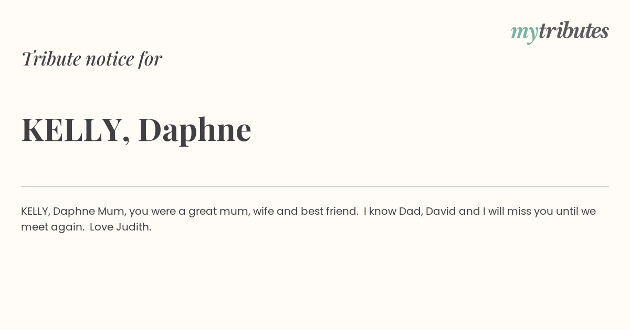The width and height of the screenshot is (630, 330).
Task: Click the "tributes" part of the logo
Action: [574, 30]
